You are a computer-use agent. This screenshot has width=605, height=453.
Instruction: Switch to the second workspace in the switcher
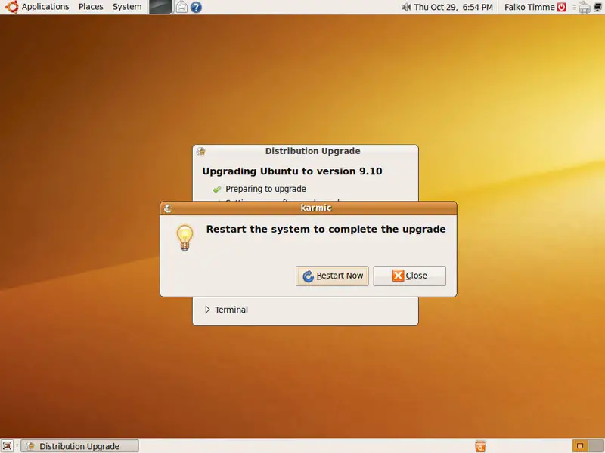pos(597,446)
